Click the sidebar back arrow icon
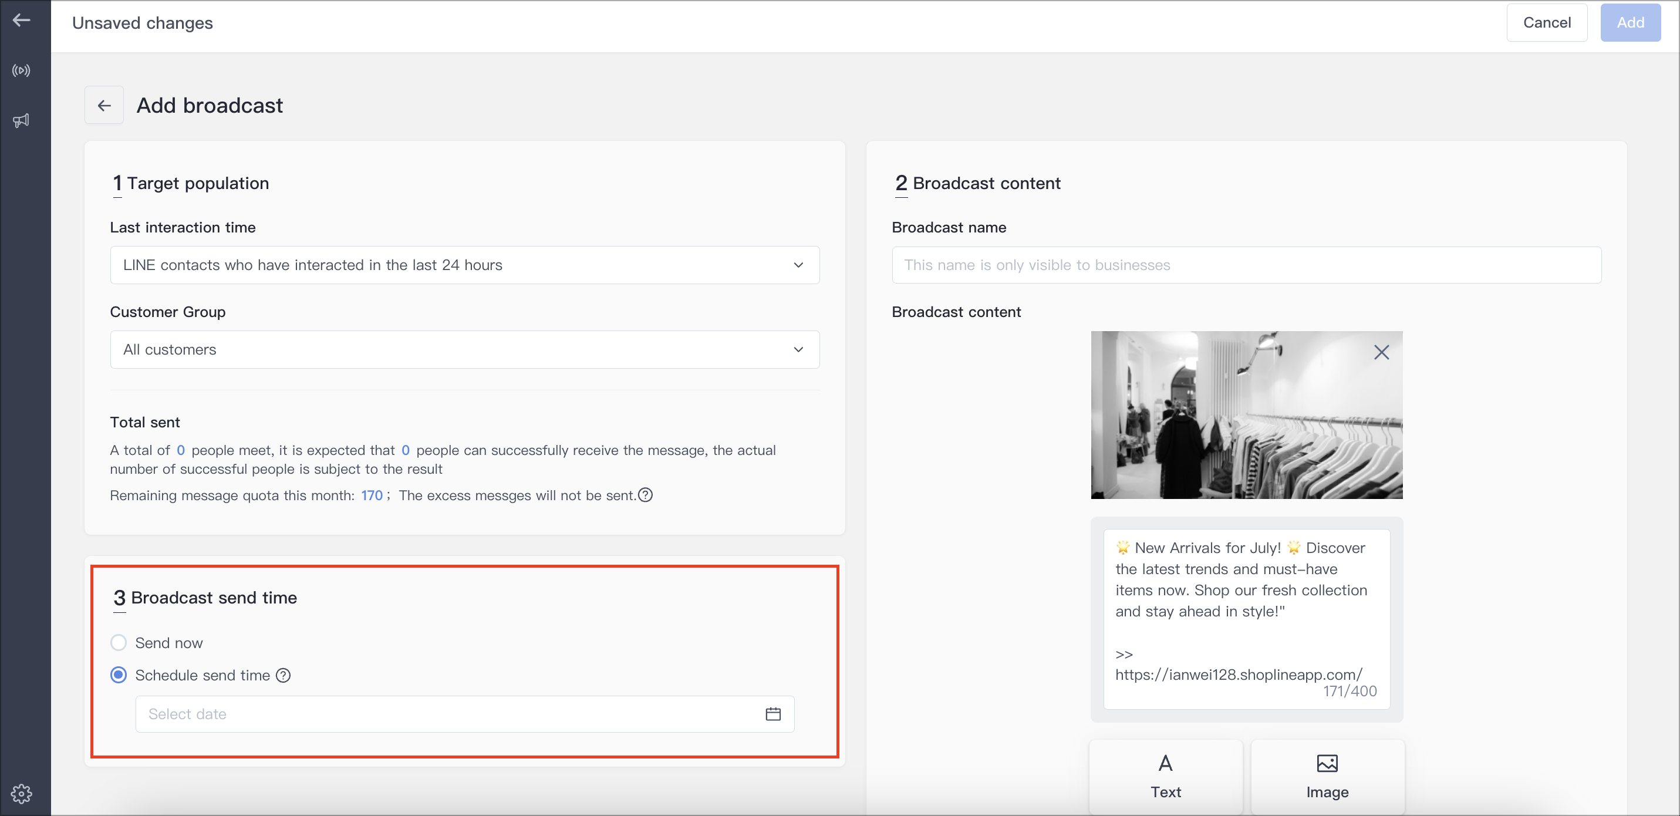 pyautogui.click(x=22, y=20)
